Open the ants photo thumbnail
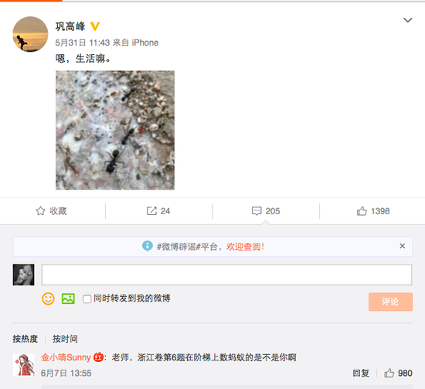The image size is (425, 389). tap(115, 130)
